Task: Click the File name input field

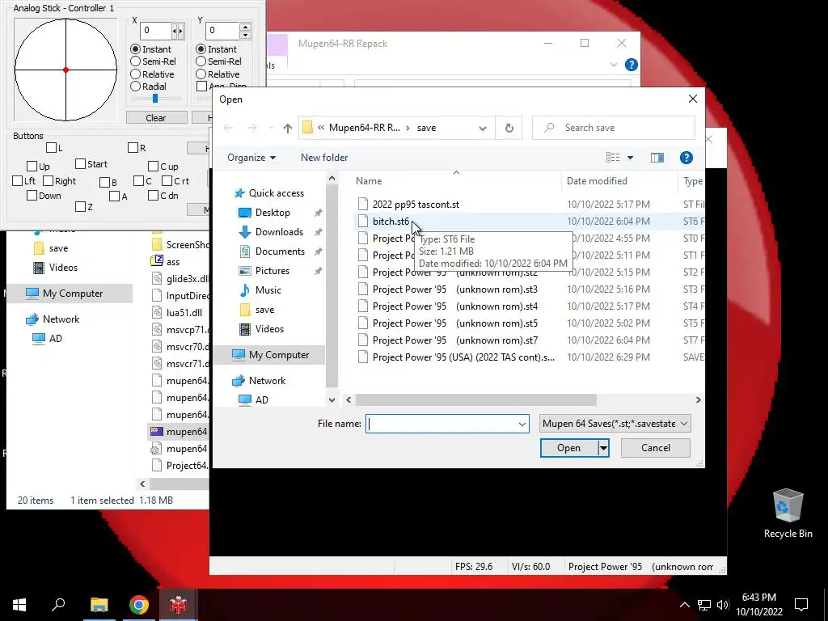Action: [442, 424]
